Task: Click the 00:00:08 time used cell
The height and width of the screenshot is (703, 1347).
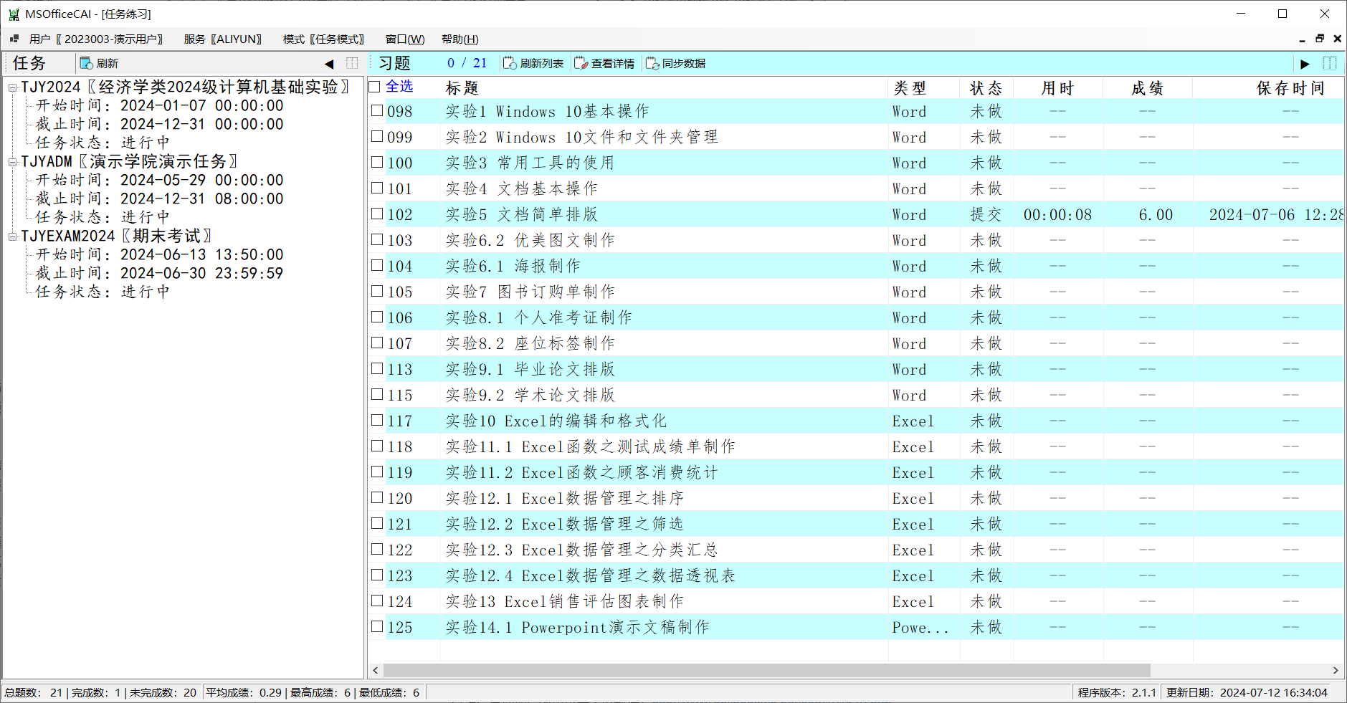Action: [1057, 214]
